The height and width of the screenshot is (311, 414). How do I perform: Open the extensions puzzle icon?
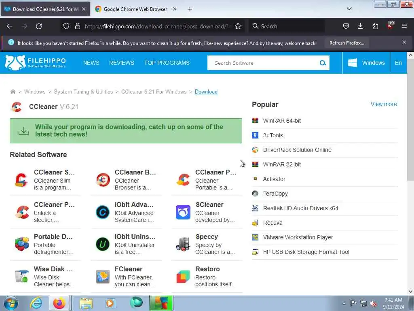tap(375, 26)
